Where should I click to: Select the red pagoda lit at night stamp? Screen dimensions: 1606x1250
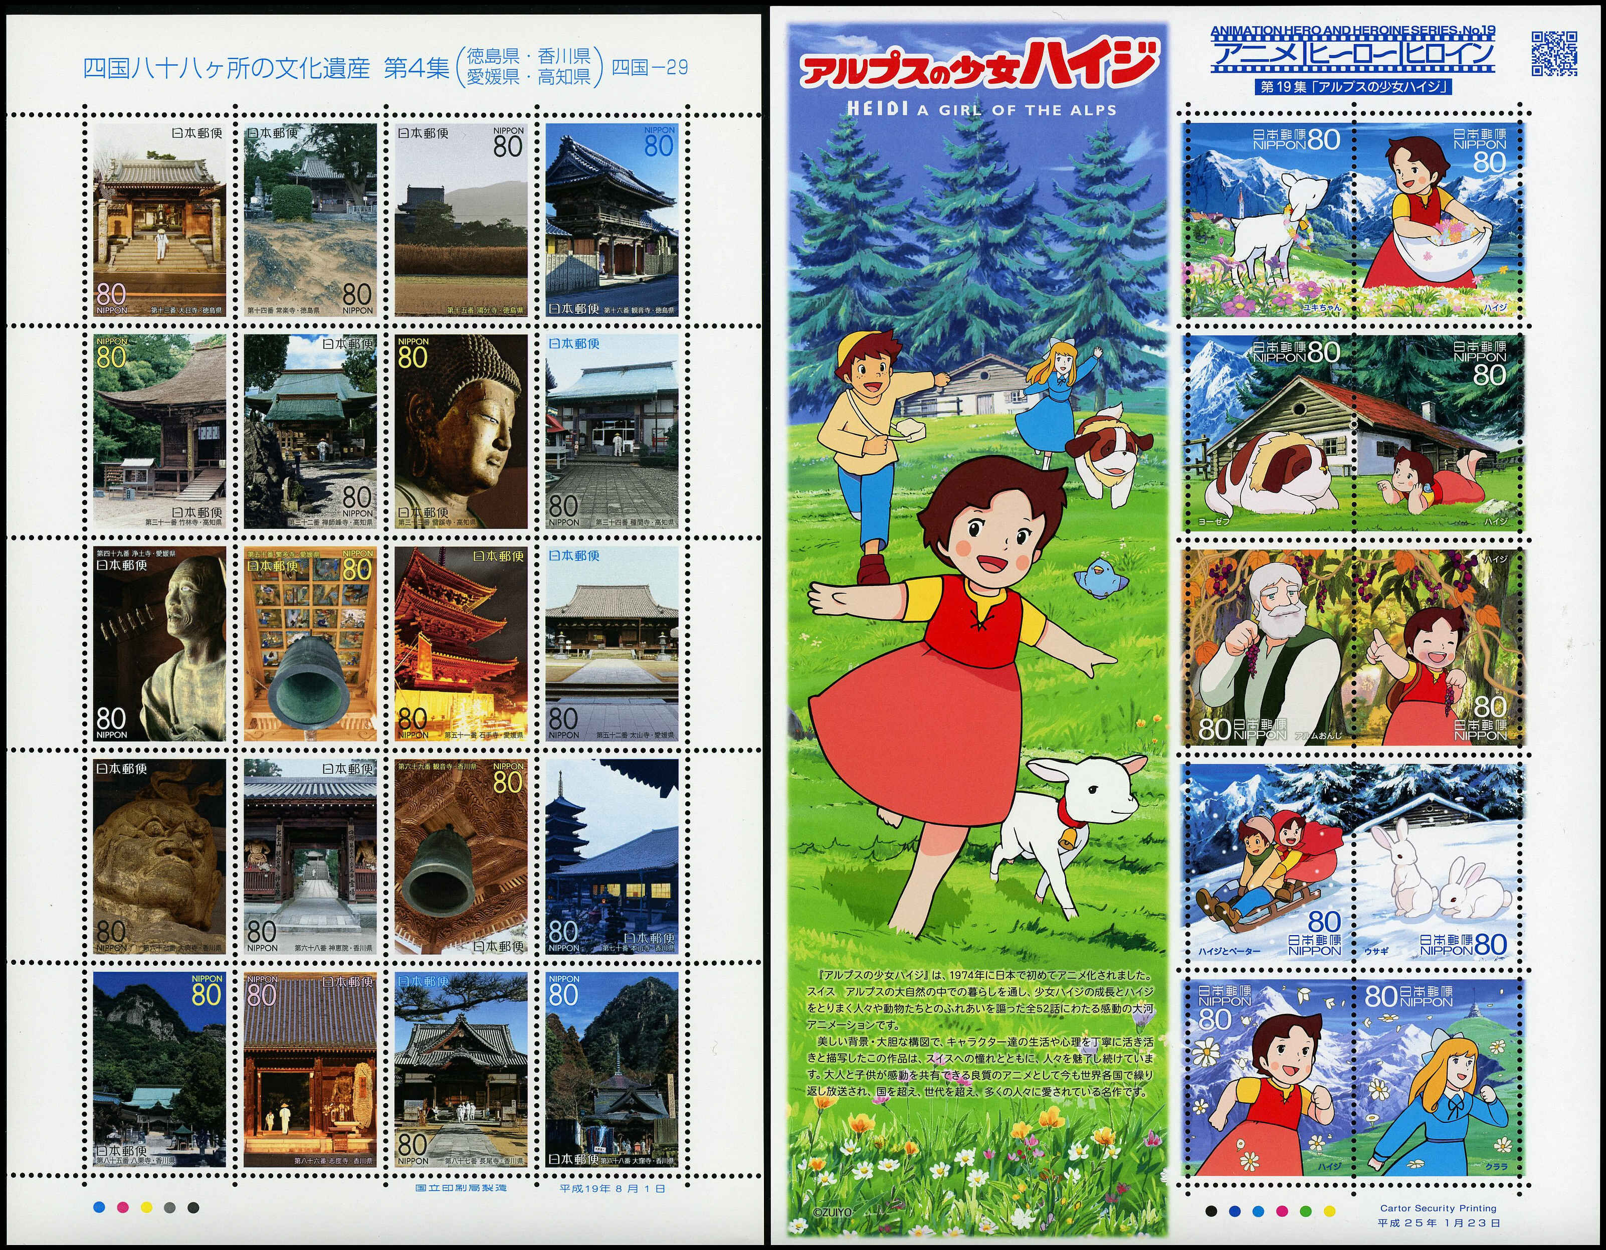click(x=461, y=644)
